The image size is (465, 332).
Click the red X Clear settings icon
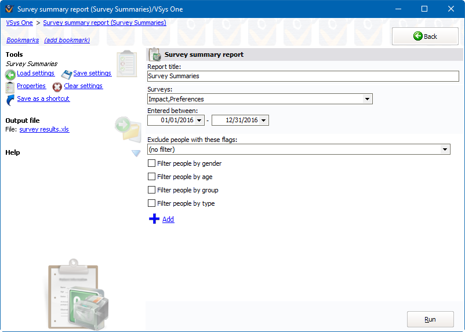coord(57,87)
